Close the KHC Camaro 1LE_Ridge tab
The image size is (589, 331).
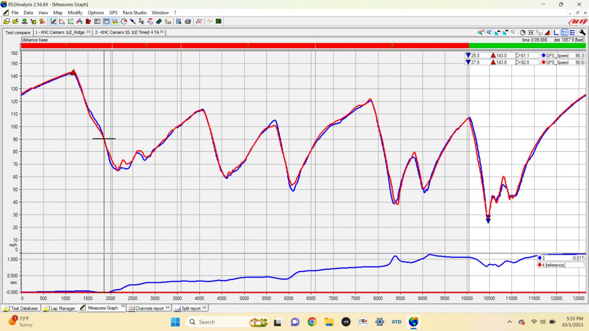88,32
